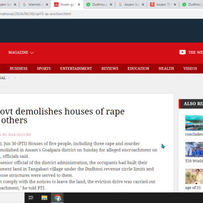Open the thumbnail above 'T20 World'
This screenshot has width=203, height=203.
coord(194,150)
